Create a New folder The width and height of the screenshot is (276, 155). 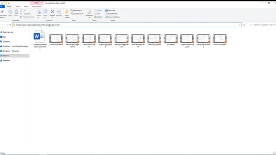click(67, 14)
